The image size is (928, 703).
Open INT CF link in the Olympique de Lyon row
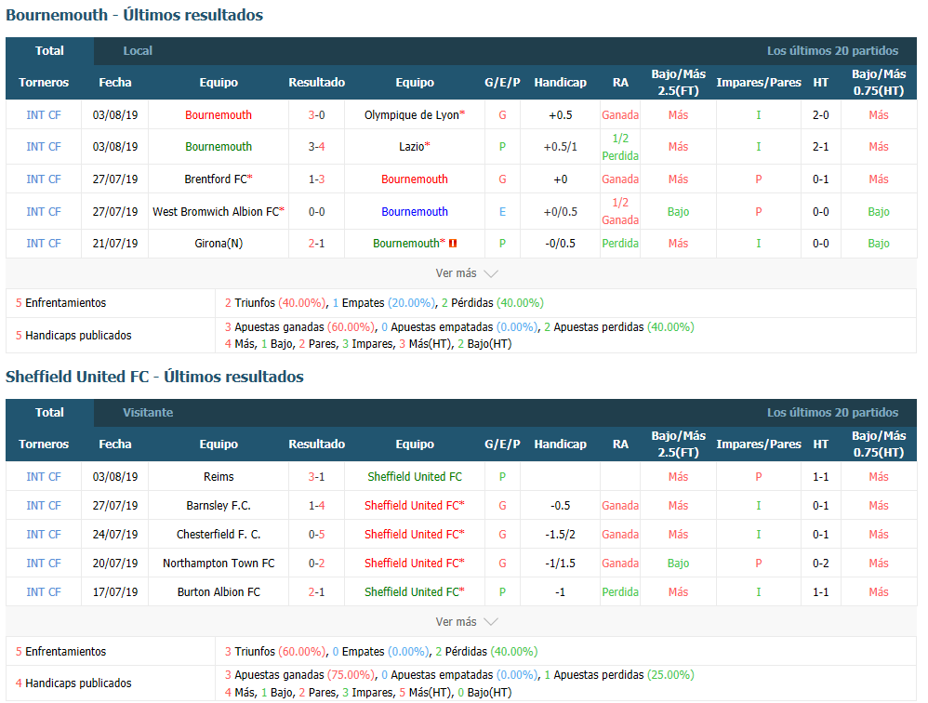(x=43, y=114)
